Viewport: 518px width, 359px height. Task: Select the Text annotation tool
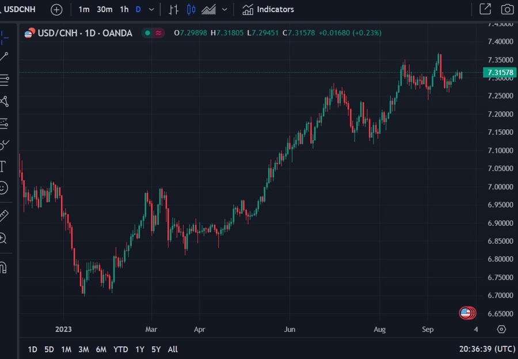[3, 167]
